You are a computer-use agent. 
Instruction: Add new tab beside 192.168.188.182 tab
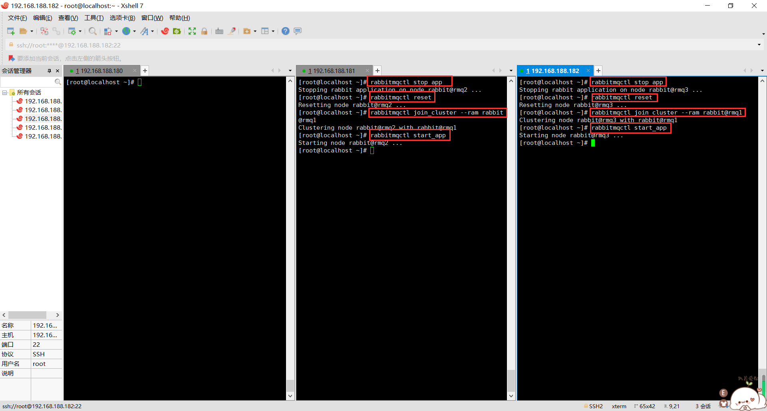[598, 71]
